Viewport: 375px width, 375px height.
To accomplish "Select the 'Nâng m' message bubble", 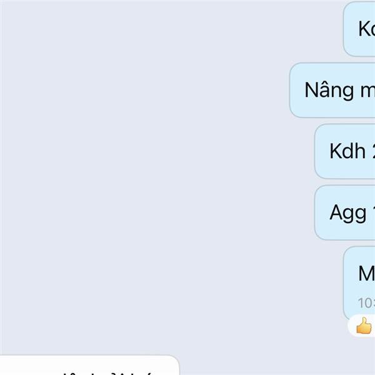I will (332, 90).
